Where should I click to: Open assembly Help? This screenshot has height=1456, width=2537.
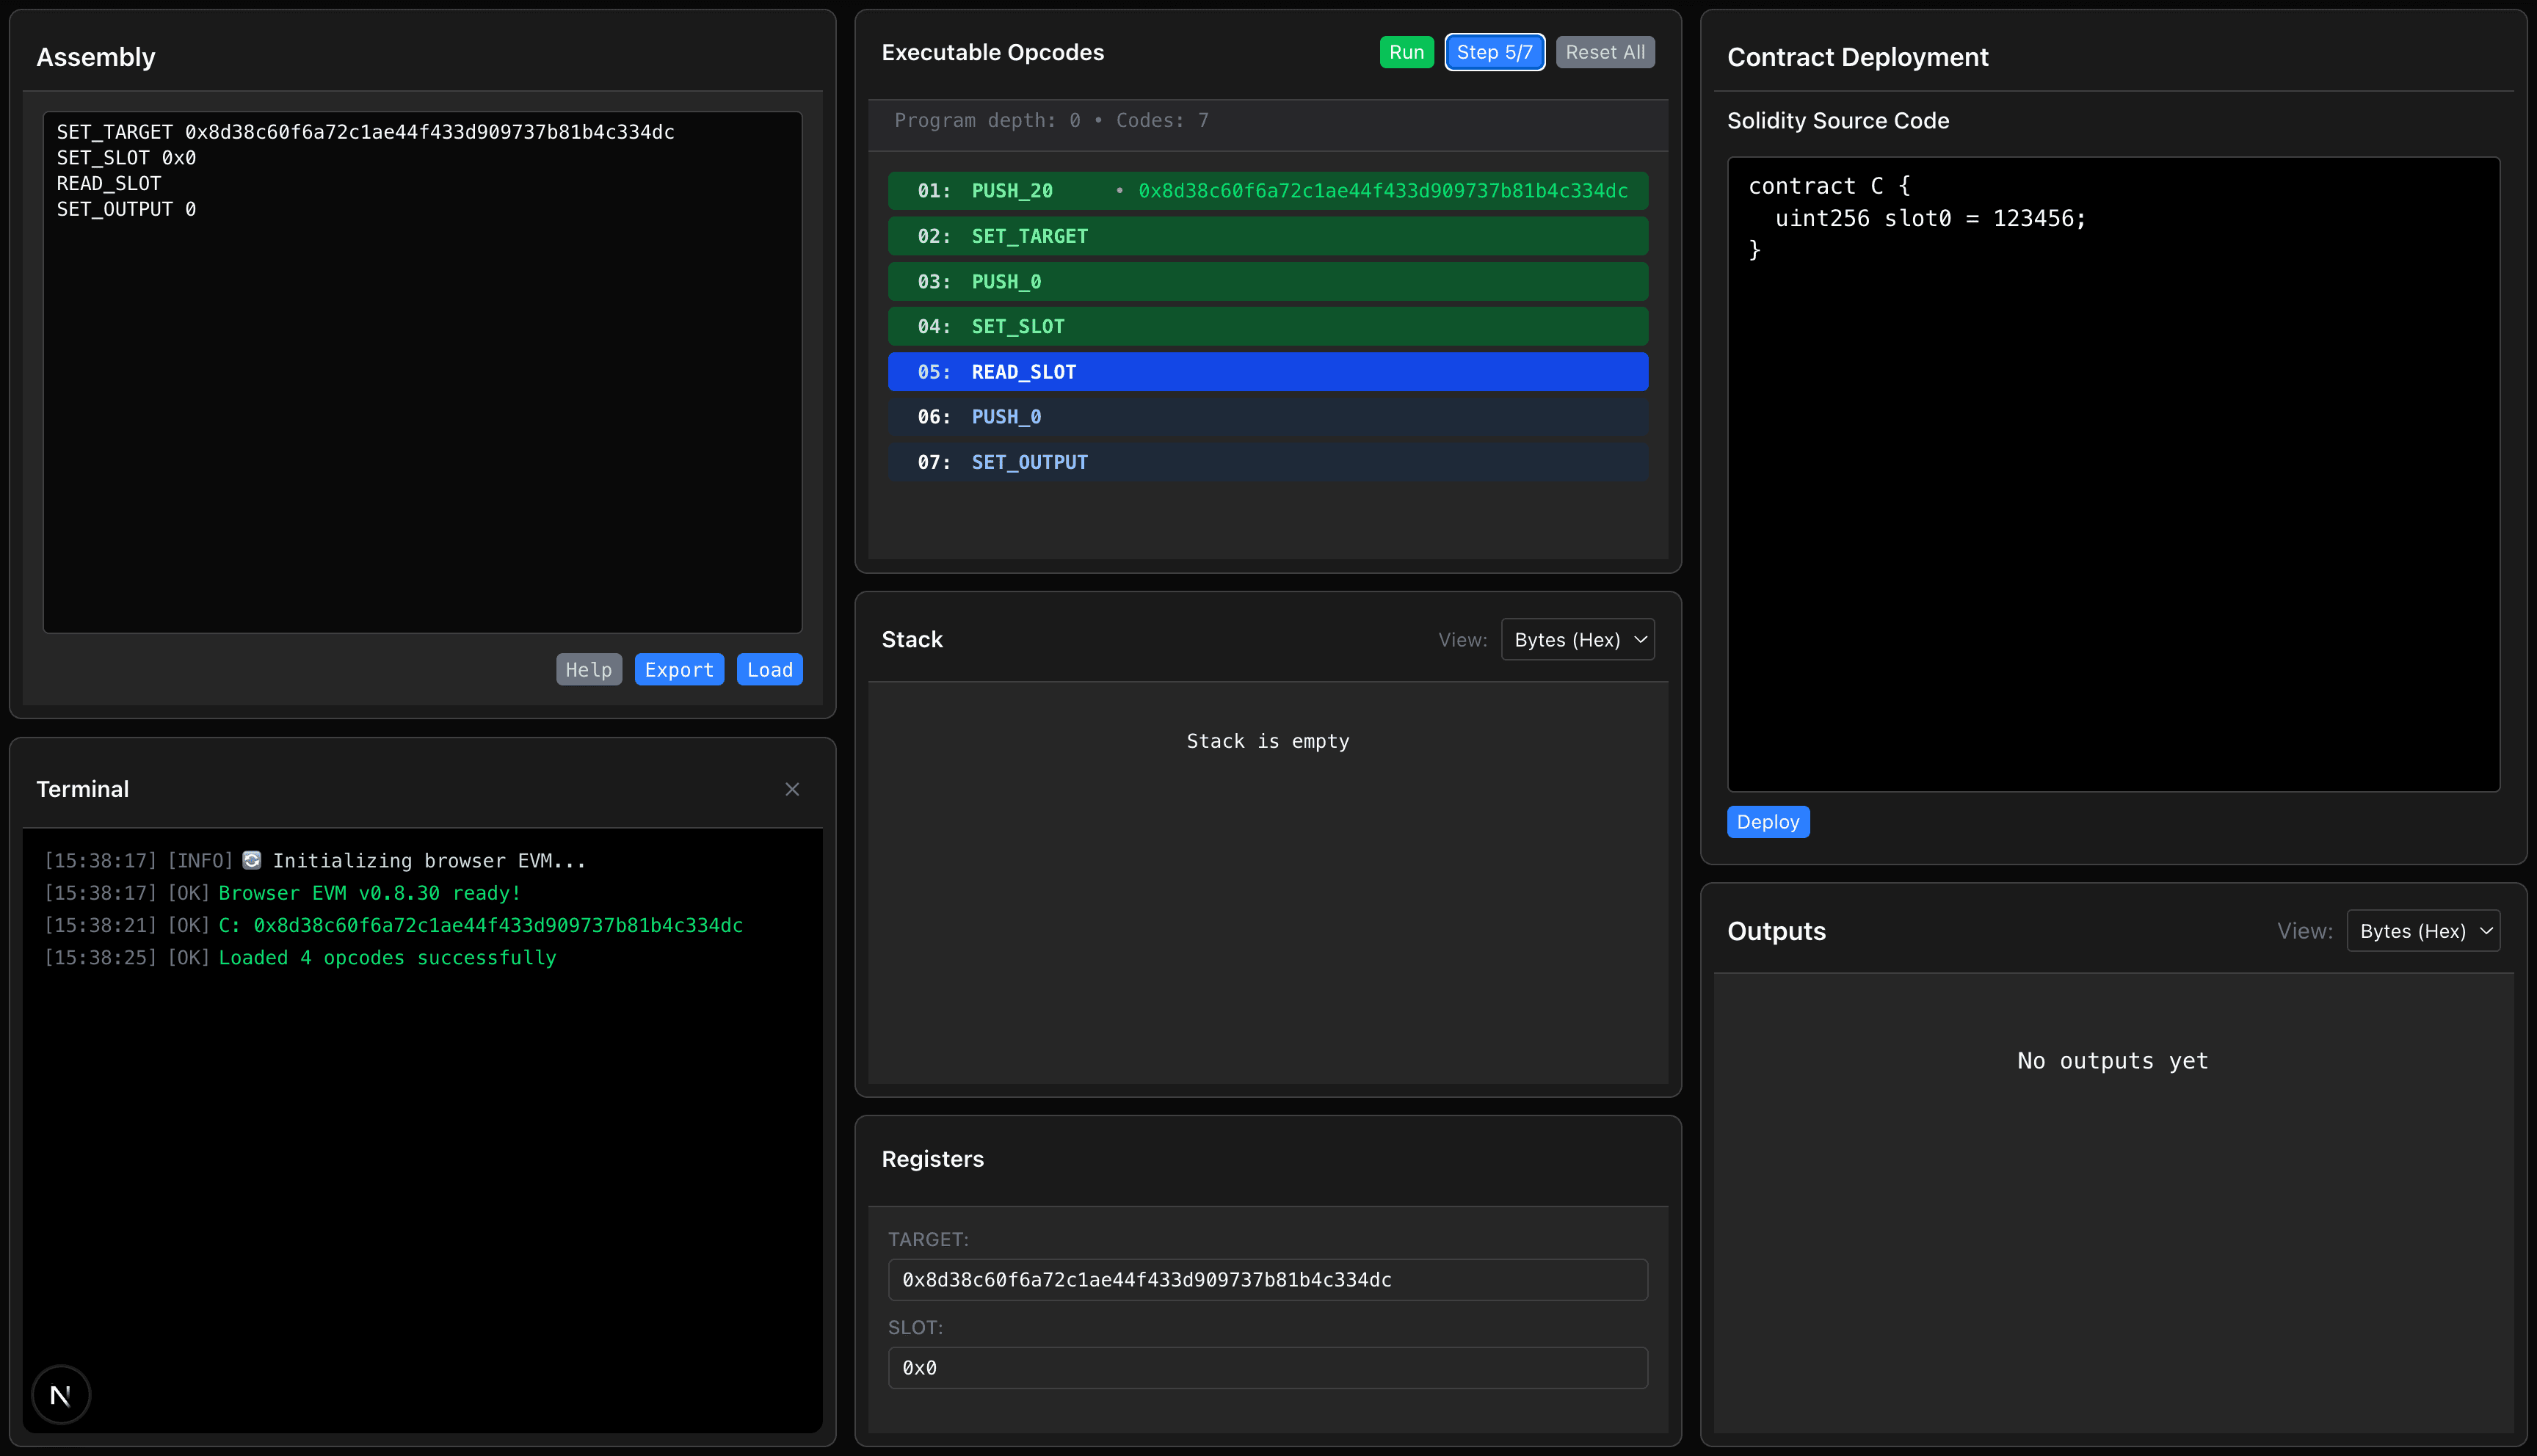(x=588, y=670)
